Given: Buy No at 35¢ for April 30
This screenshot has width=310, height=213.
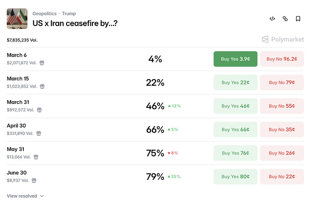Looking at the screenshot, I should 282,129.
